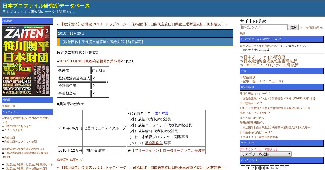The width and height of the screenshot is (325, 170).
Task: Open recent post １月４日：北村ビル
Action: 252,118
